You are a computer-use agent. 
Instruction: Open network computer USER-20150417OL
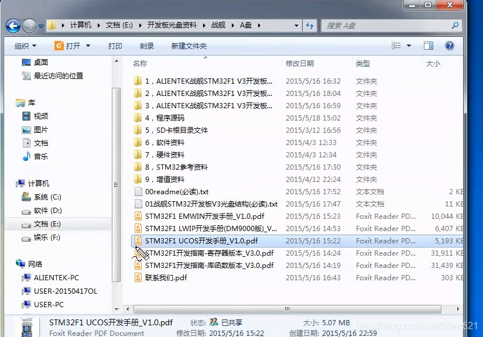coord(66,291)
